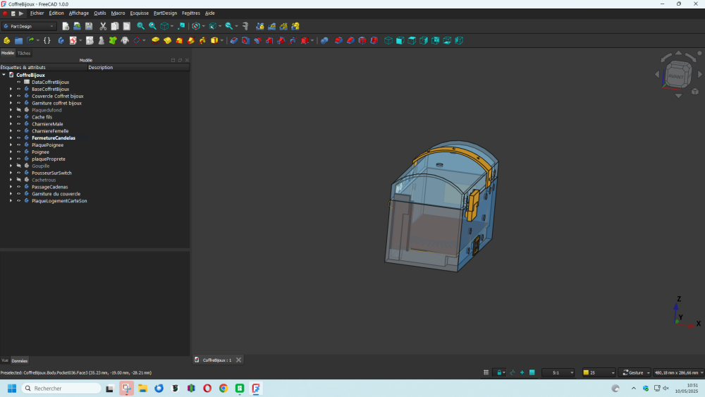Open the Part Design workbench dropdown
Viewport: 705px width, 397px height.
coord(30,26)
